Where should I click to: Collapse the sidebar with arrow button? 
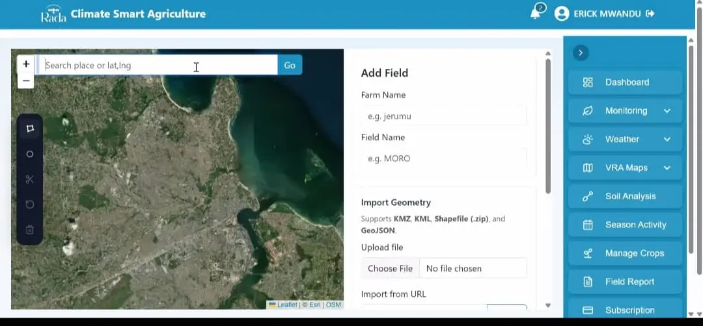(581, 53)
